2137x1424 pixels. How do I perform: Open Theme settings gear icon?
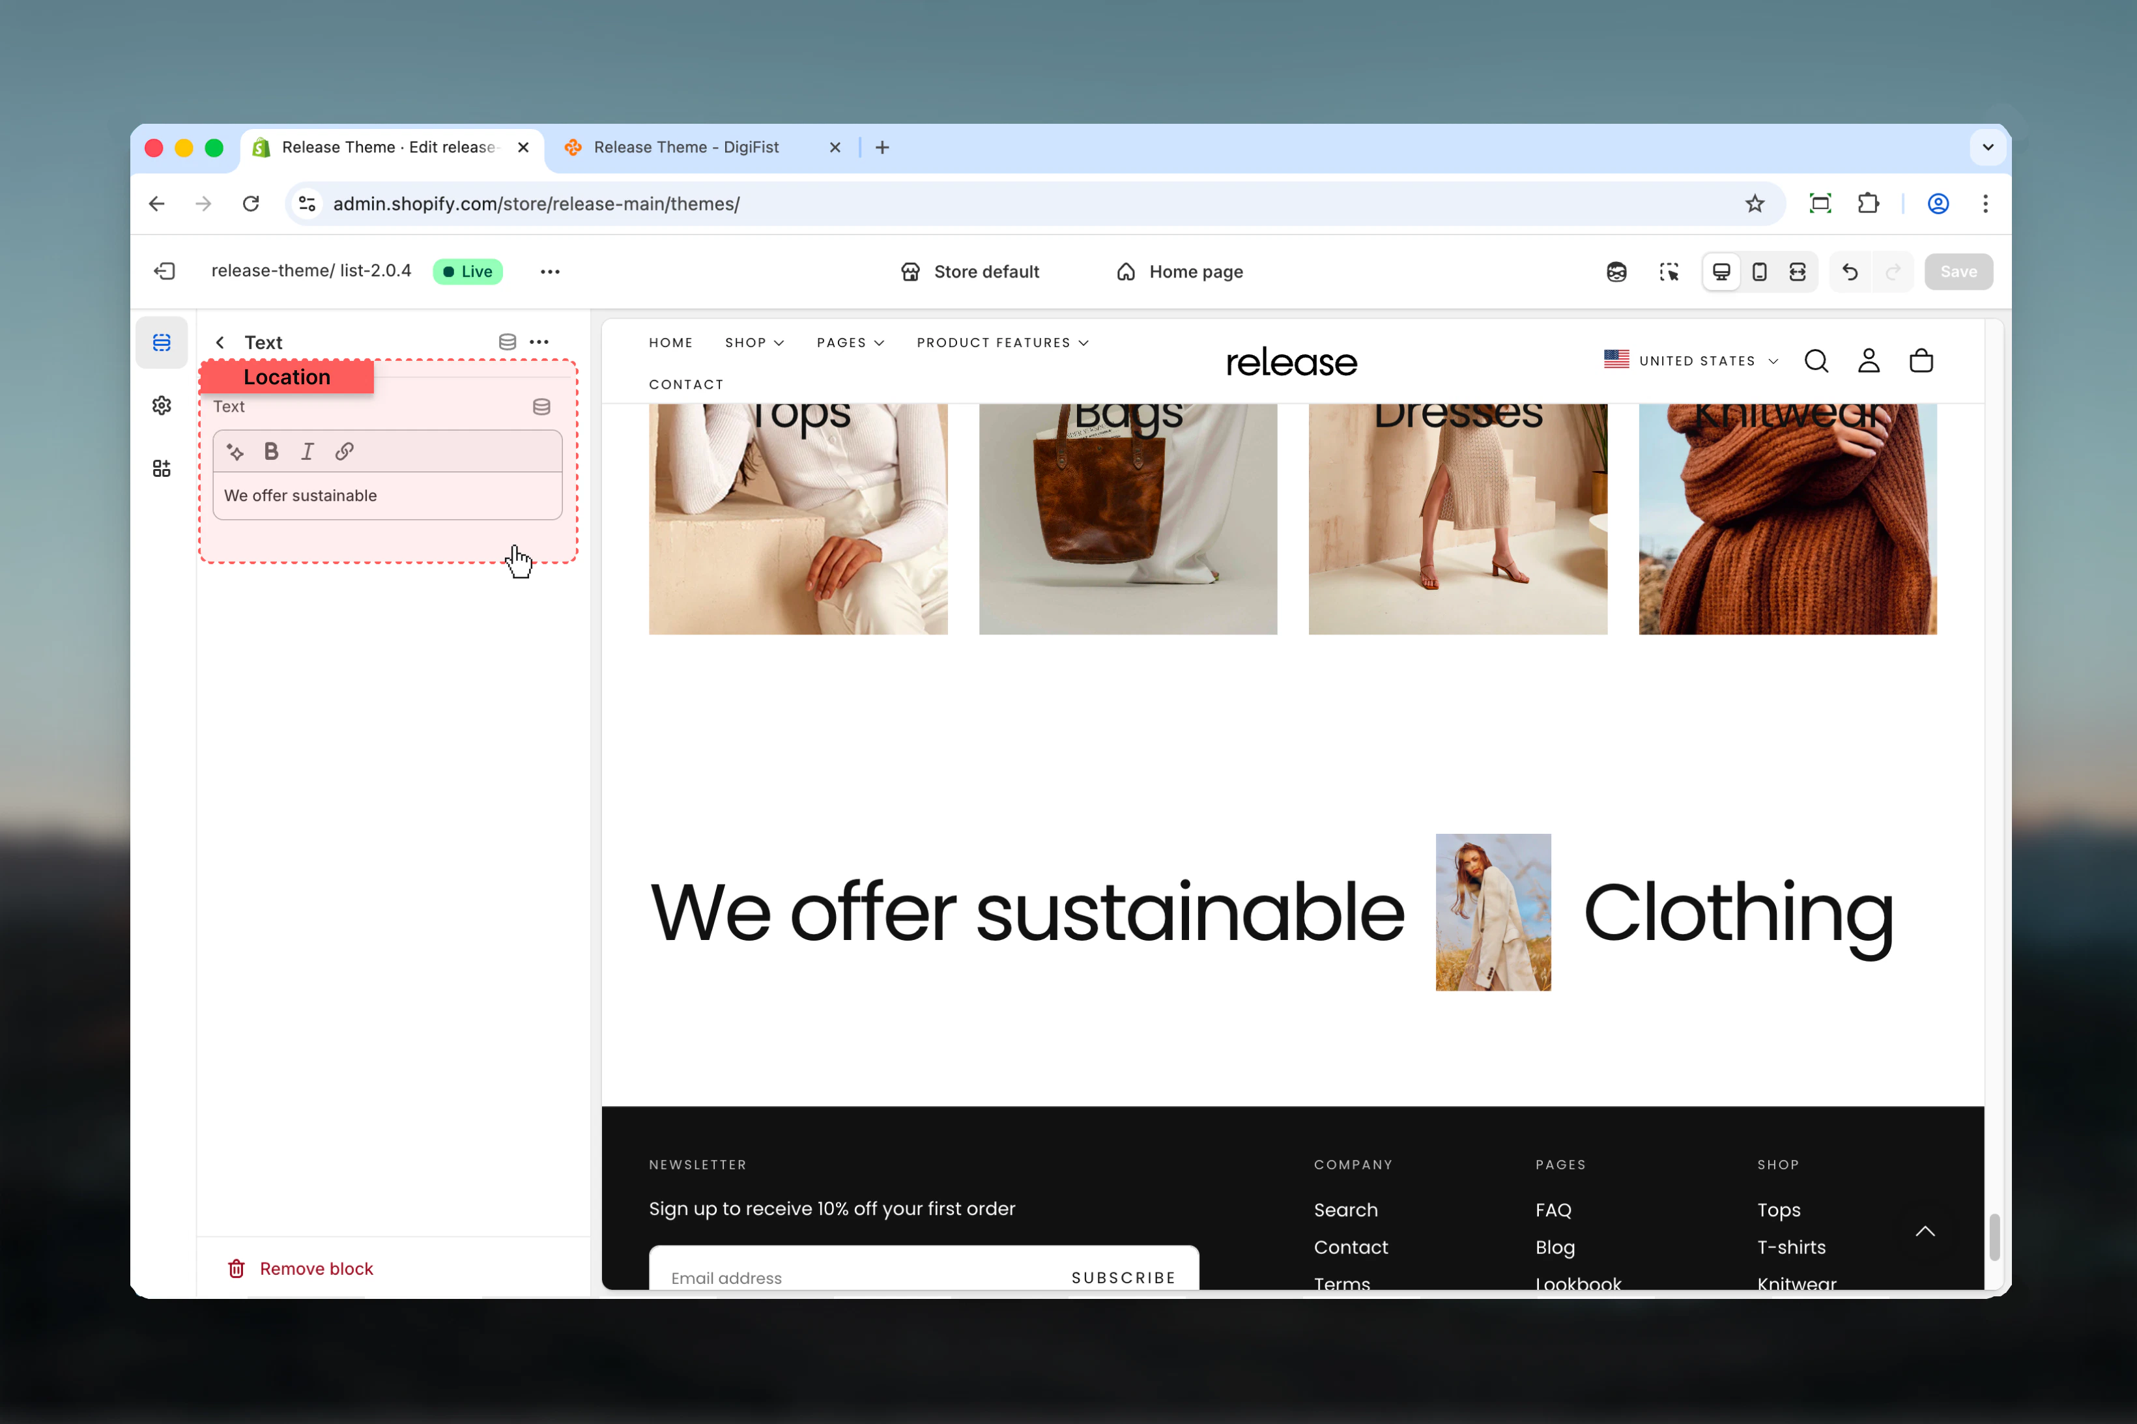click(x=162, y=405)
